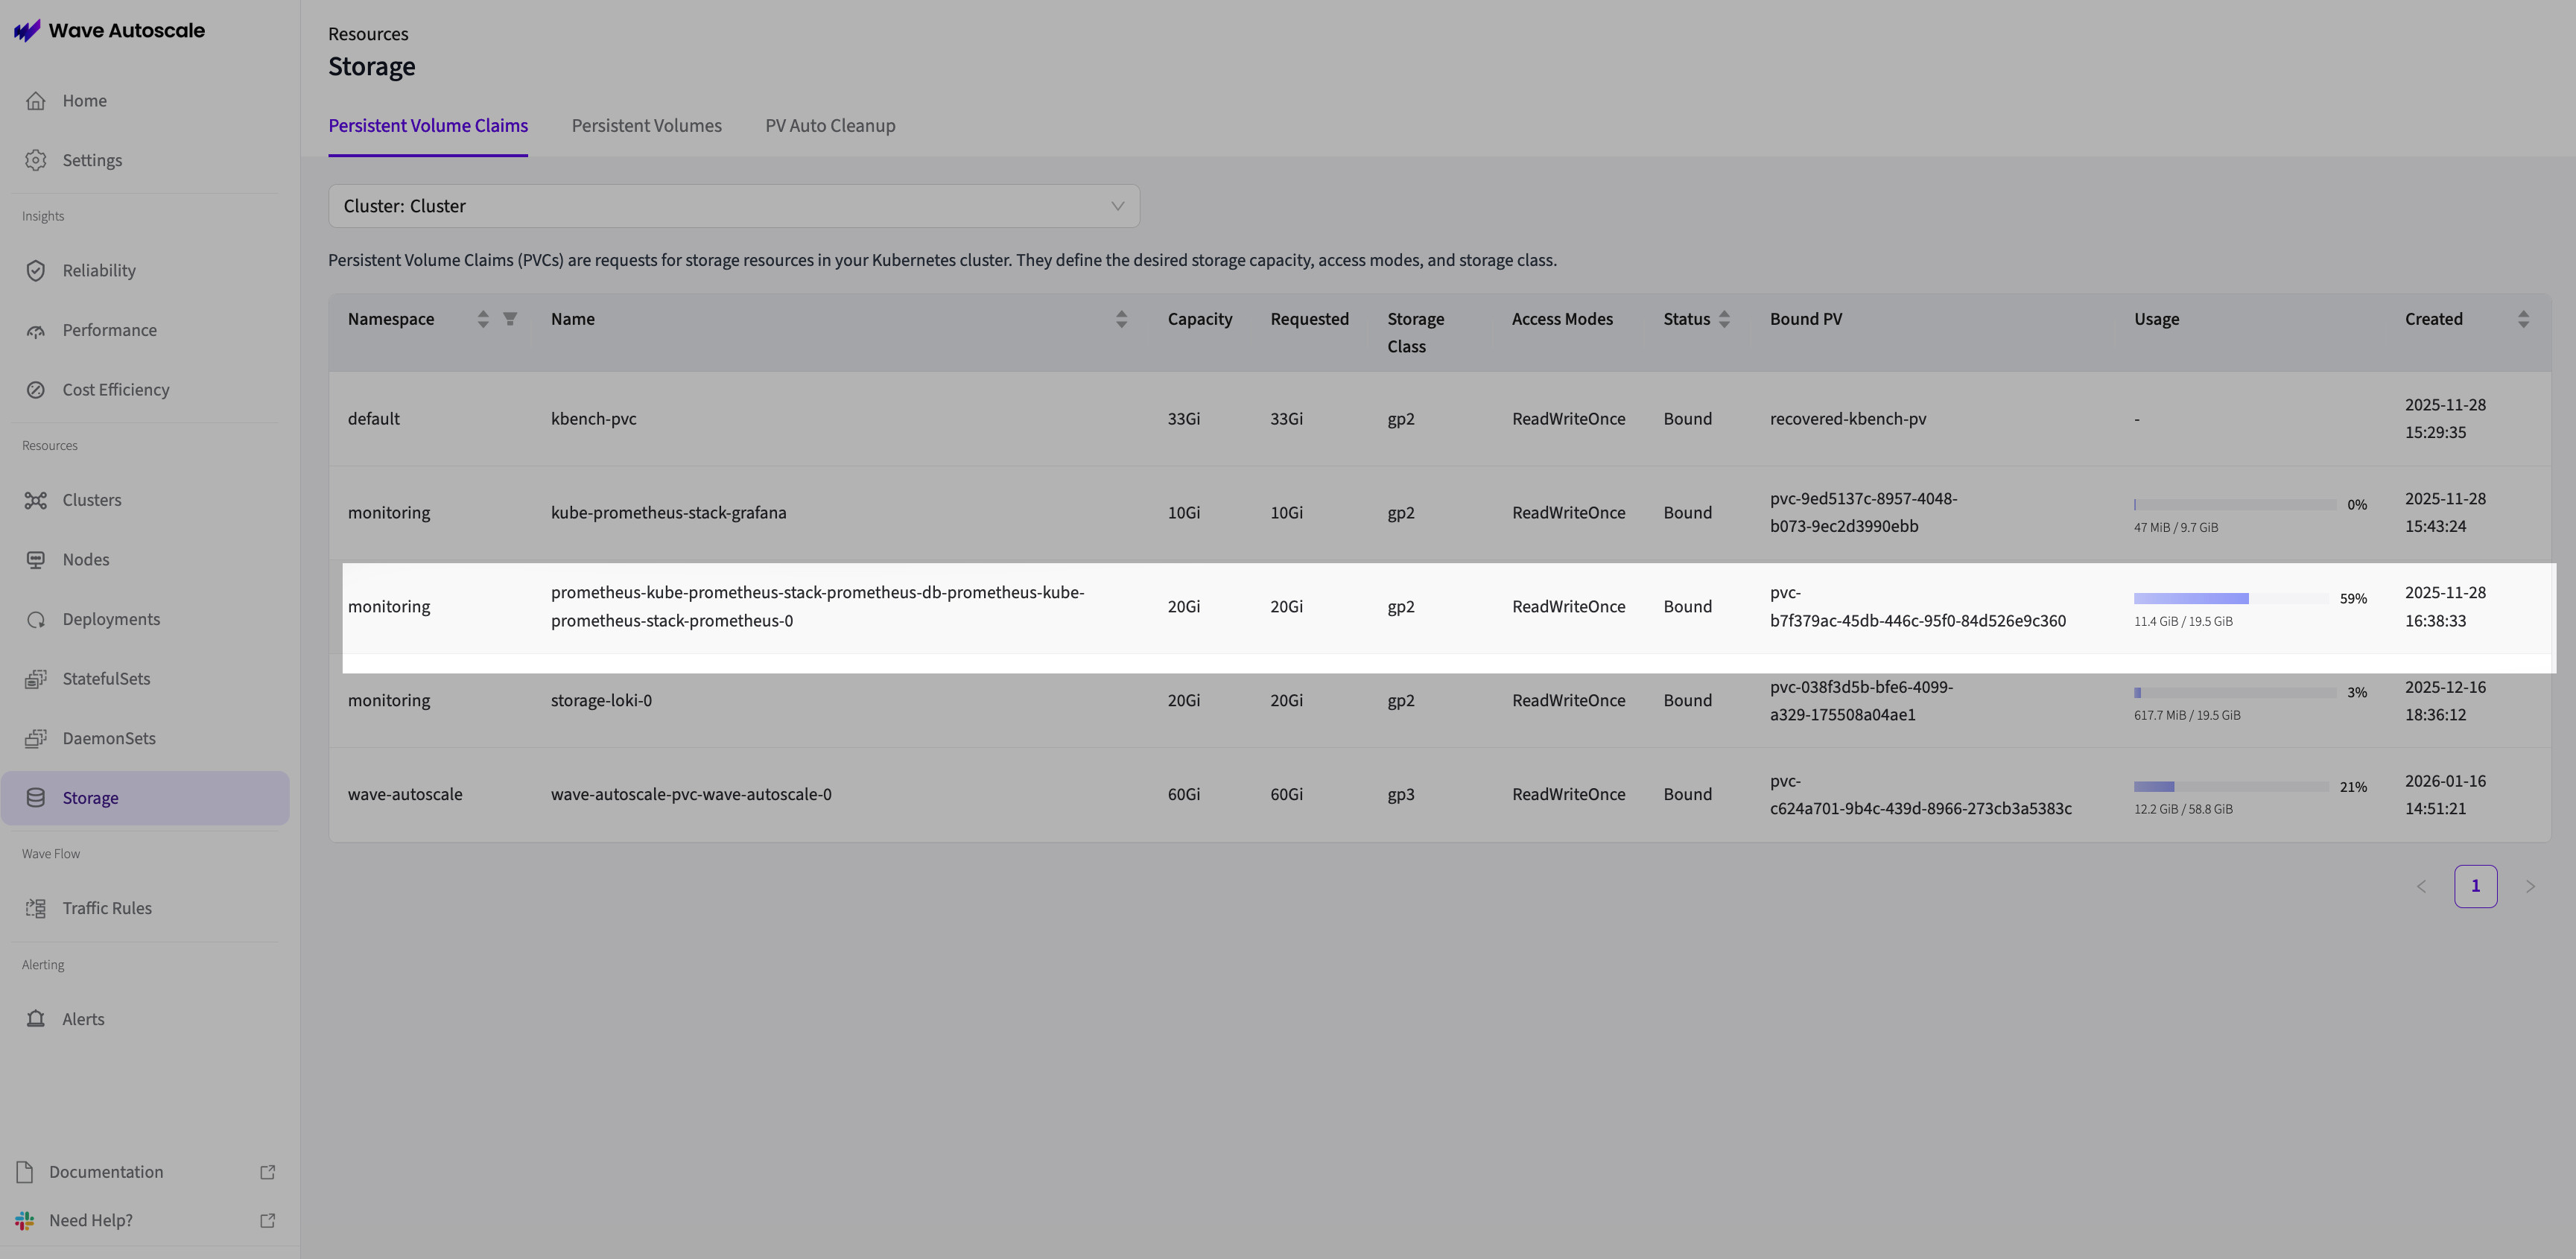Image resolution: width=2576 pixels, height=1259 pixels.
Task: Sort the table by Namespace column
Action: click(483, 319)
